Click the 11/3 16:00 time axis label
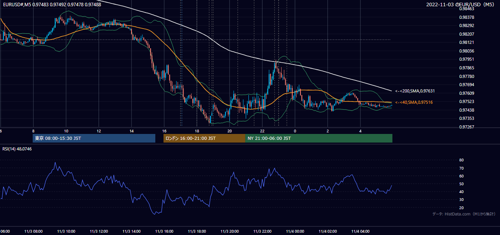500x235 pixels. tap(164, 231)
